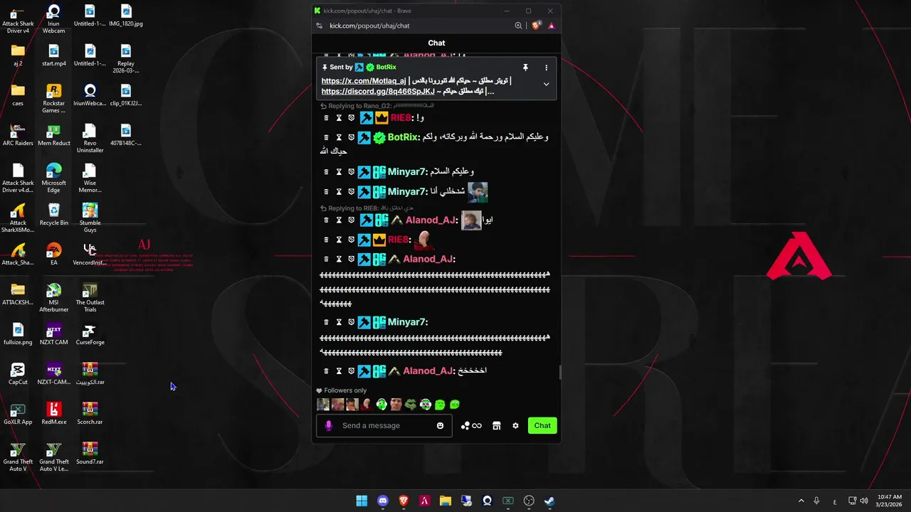Hourglass timeout icon on Alanod_AJ's "ايوا" message
The width and height of the screenshot is (911, 512).
339,220
